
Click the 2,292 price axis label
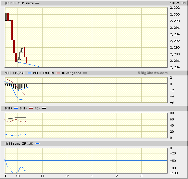coord(175,41)
